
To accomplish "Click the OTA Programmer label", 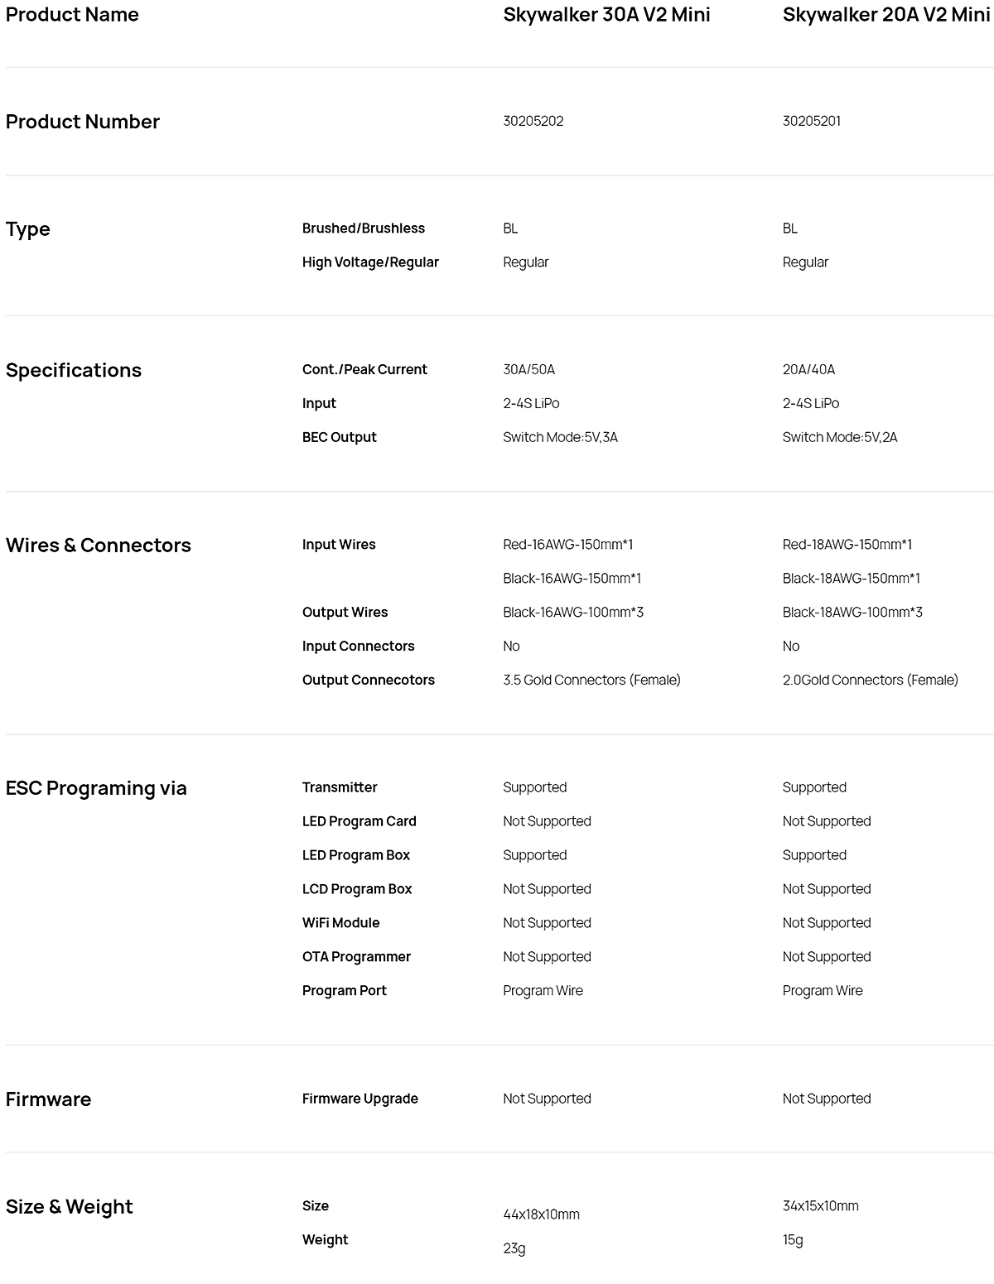I will (356, 956).
